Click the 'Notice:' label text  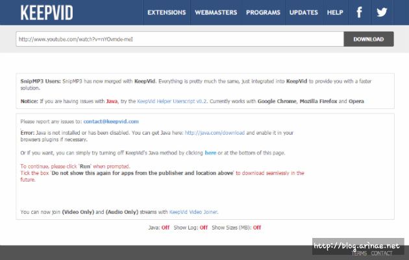(x=29, y=101)
